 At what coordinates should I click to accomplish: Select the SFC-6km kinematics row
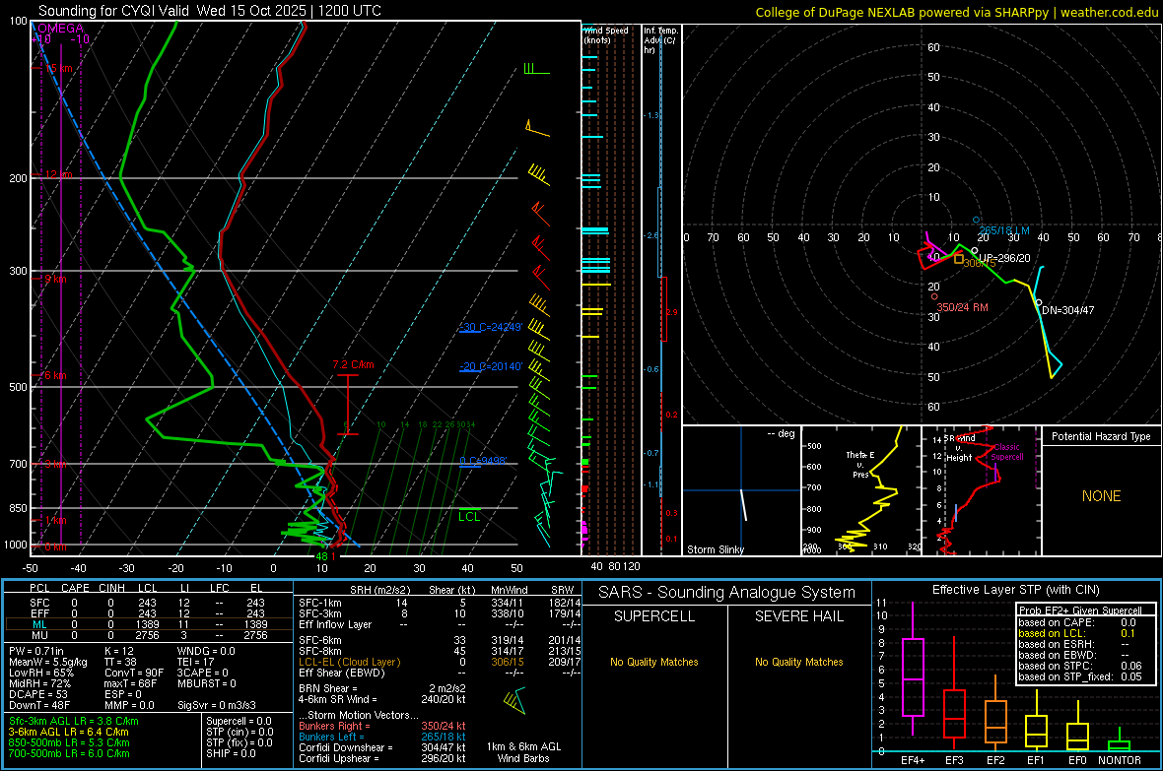click(440, 640)
